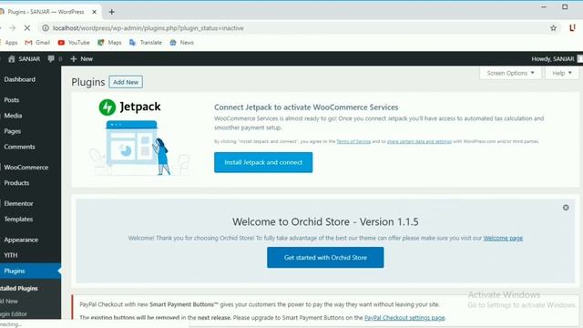Click Add New plugin button

[x=126, y=82]
